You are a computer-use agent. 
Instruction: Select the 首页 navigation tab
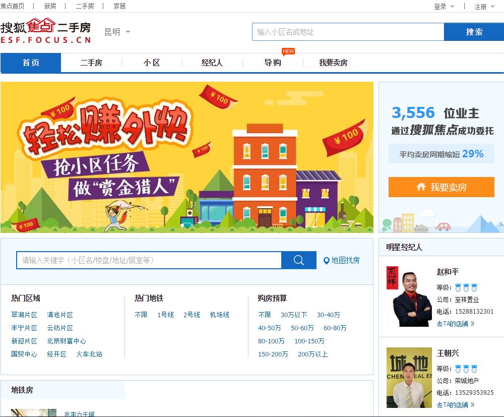click(x=31, y=63)
